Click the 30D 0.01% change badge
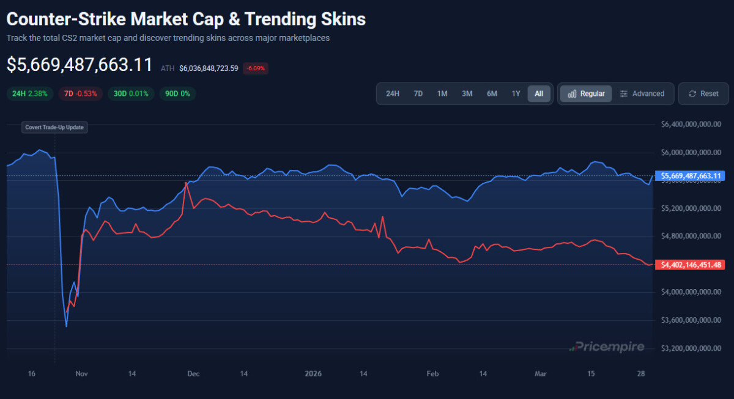This screenshot has width=734, height=399. 132,93
